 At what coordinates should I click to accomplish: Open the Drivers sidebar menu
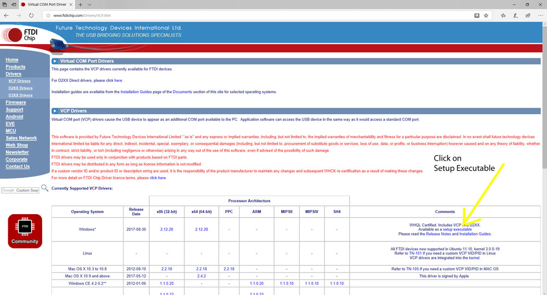coord(13,74)
